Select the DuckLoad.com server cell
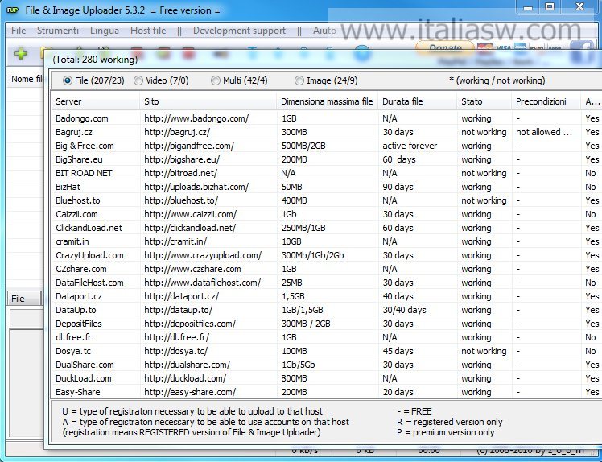 point(84,378)
